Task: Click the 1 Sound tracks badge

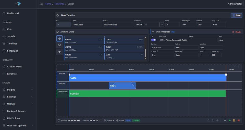Action: 136,121
